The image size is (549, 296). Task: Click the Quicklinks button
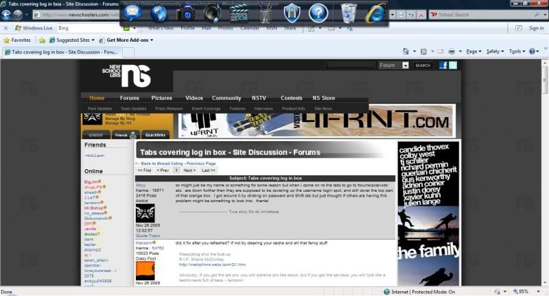[x=155, y=135]
